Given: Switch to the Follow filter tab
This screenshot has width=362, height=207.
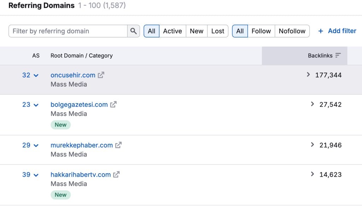Looking at the screenshot, I should coord(261,31).
